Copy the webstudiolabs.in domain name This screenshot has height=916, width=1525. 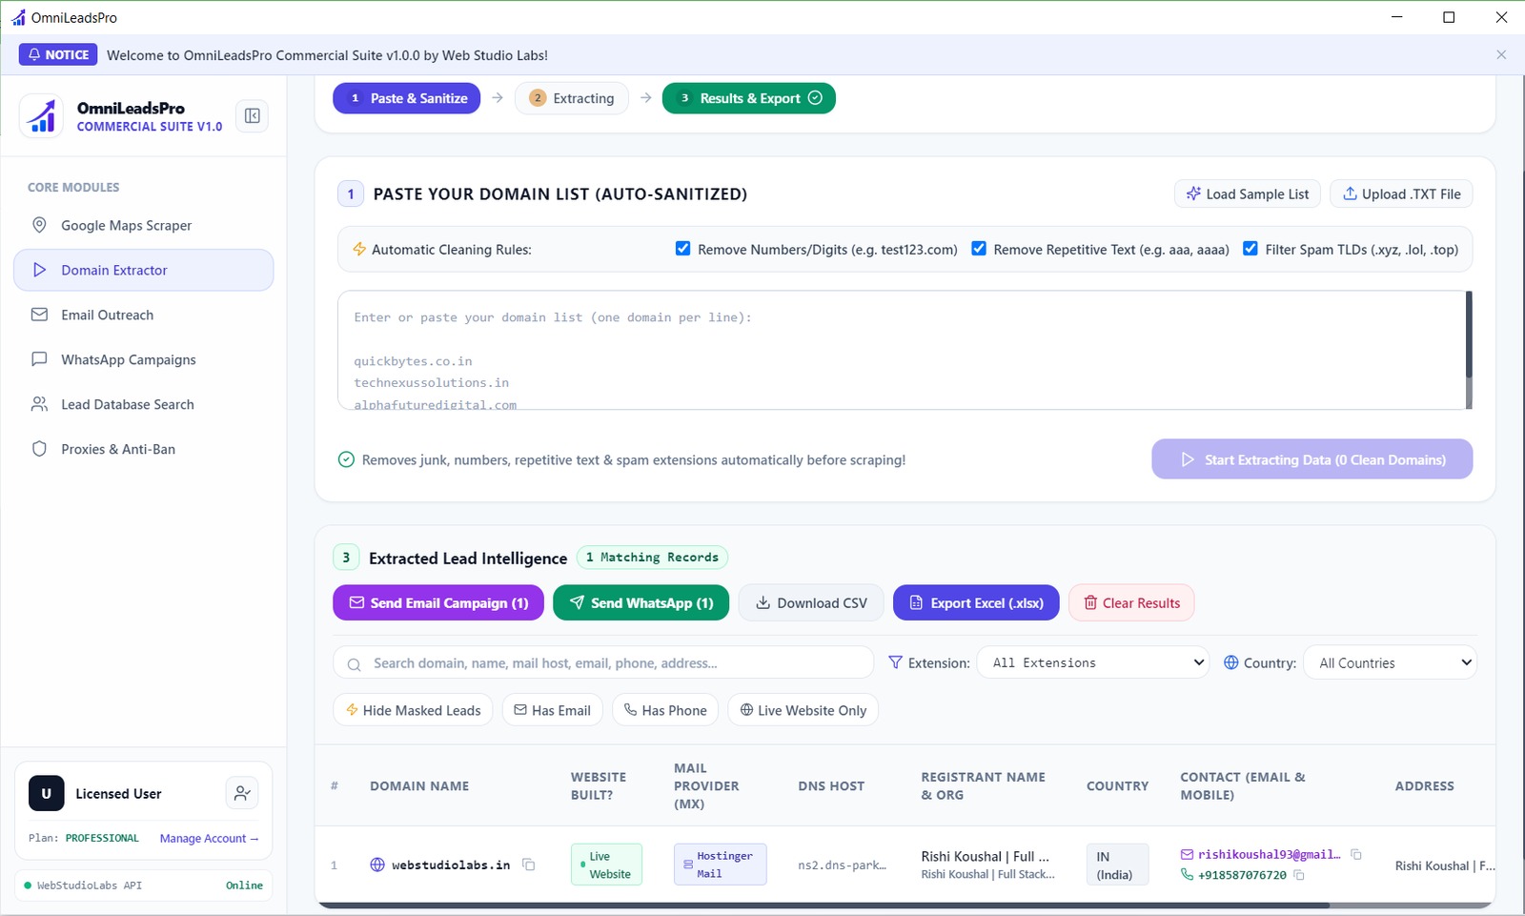pyautogui.click(x=528, y=865)
